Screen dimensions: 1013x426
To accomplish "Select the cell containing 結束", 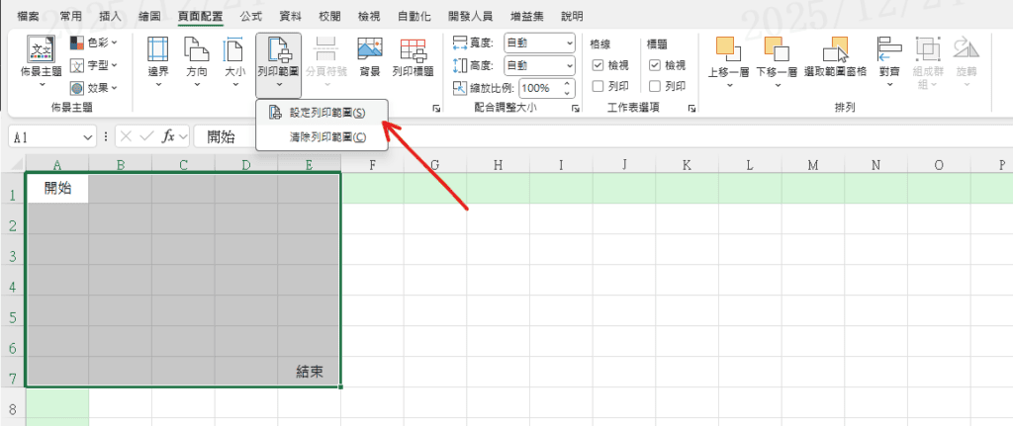I will pos(309,372).
